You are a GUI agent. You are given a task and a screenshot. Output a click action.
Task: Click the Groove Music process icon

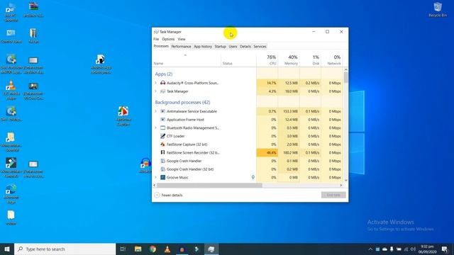click(x=162, y=177)
